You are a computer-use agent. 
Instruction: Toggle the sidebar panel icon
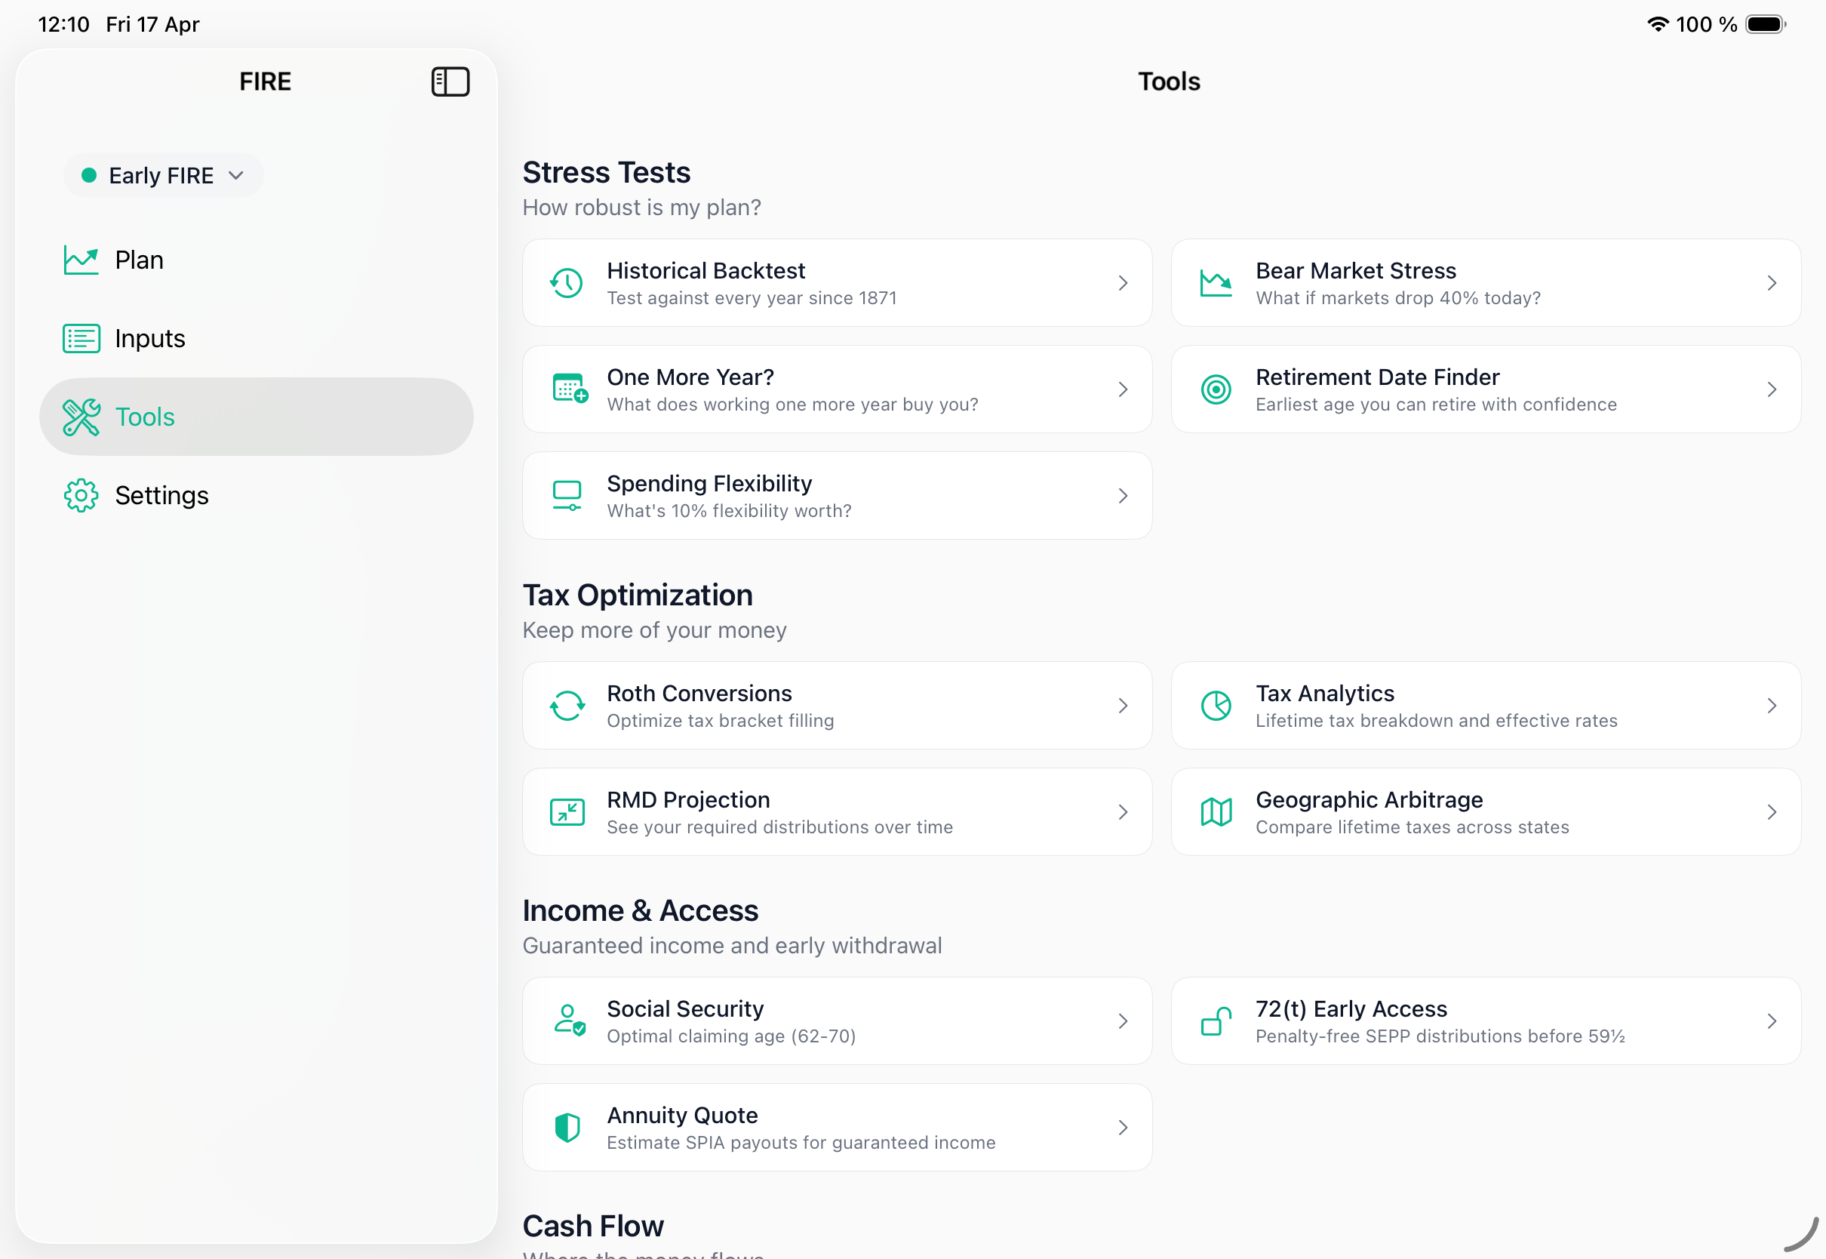pyautogui.click(x=450, y=82)
